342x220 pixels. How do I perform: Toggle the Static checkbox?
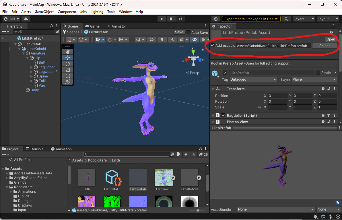(318, 73)
